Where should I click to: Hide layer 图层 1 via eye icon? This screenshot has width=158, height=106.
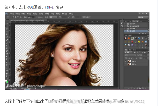coord(126,61)
